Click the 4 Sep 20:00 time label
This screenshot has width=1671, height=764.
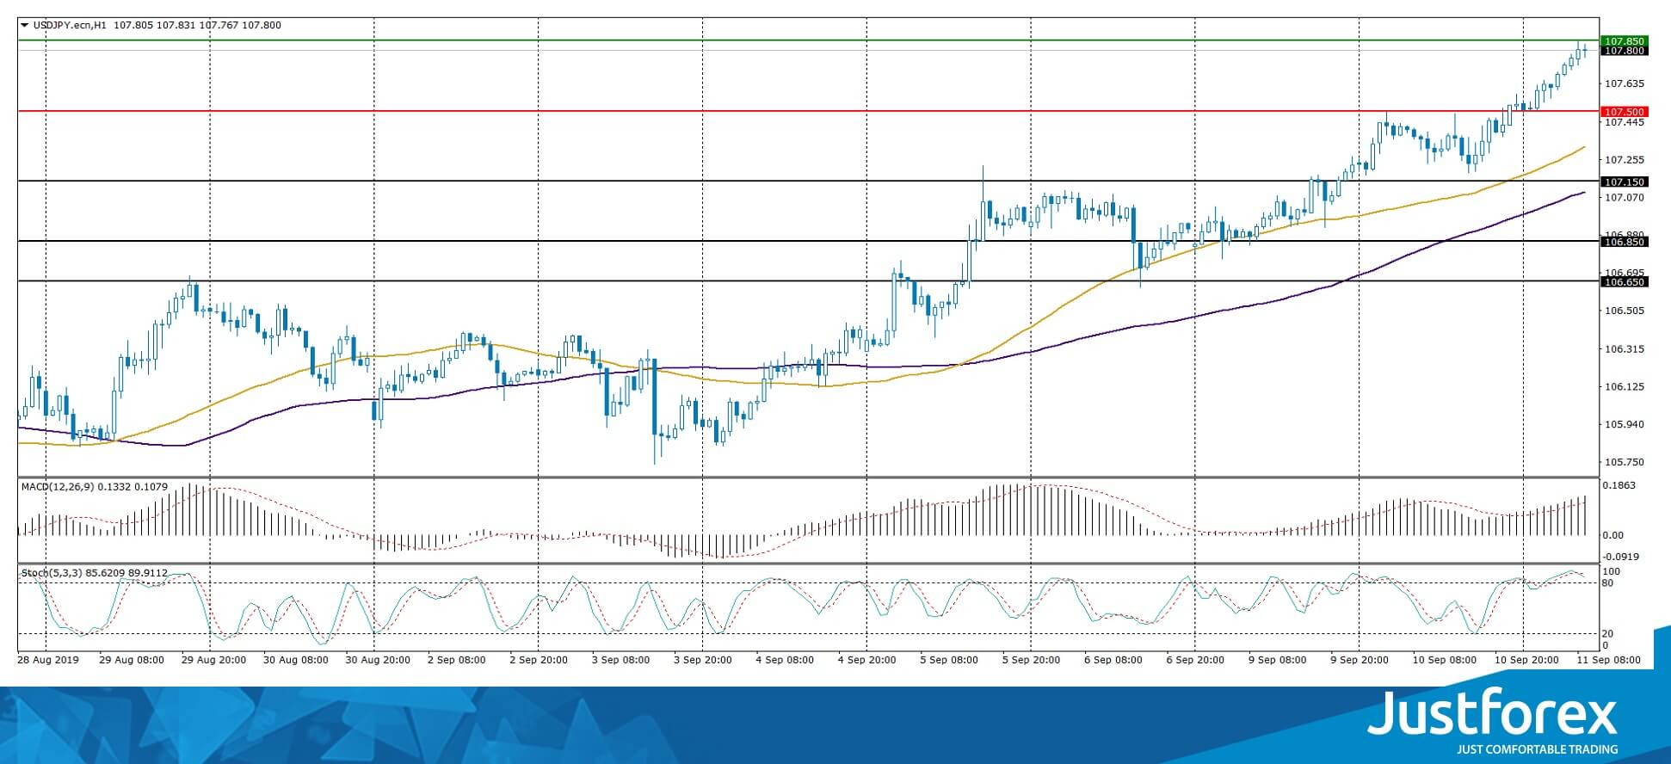[867, 660]
